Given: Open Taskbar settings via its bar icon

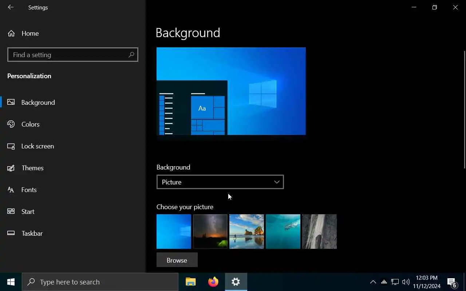Looking at the screenshot, I should (x=11, y=233).
